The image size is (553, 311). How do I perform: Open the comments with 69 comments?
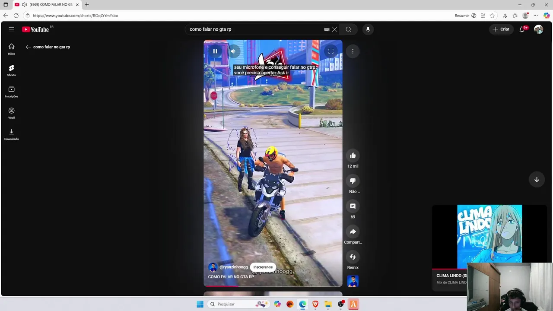(x=353, y=206)
